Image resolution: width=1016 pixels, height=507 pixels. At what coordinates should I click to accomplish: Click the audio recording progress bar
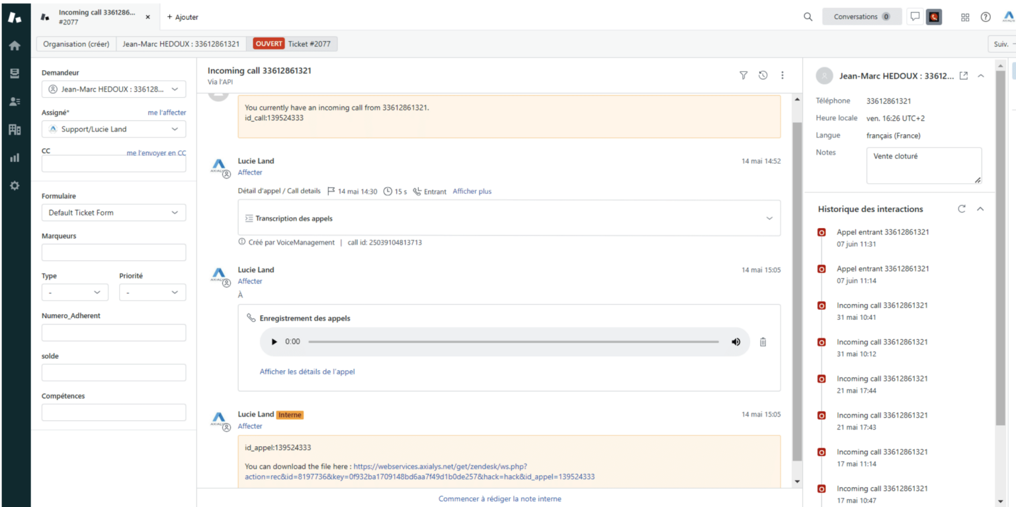coord(513,342)
